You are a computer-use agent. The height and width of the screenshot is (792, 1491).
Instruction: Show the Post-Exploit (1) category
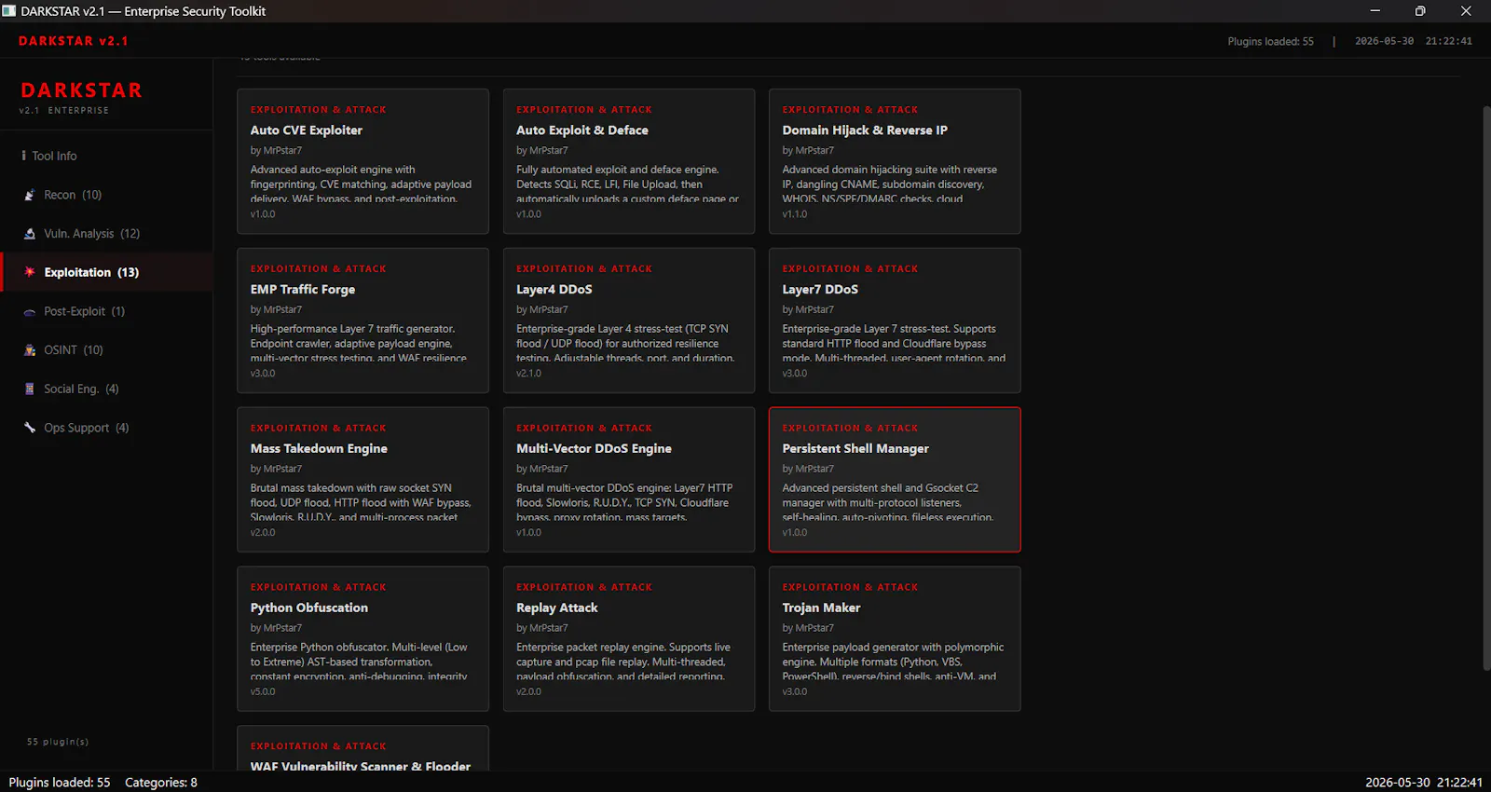[106, 311]
